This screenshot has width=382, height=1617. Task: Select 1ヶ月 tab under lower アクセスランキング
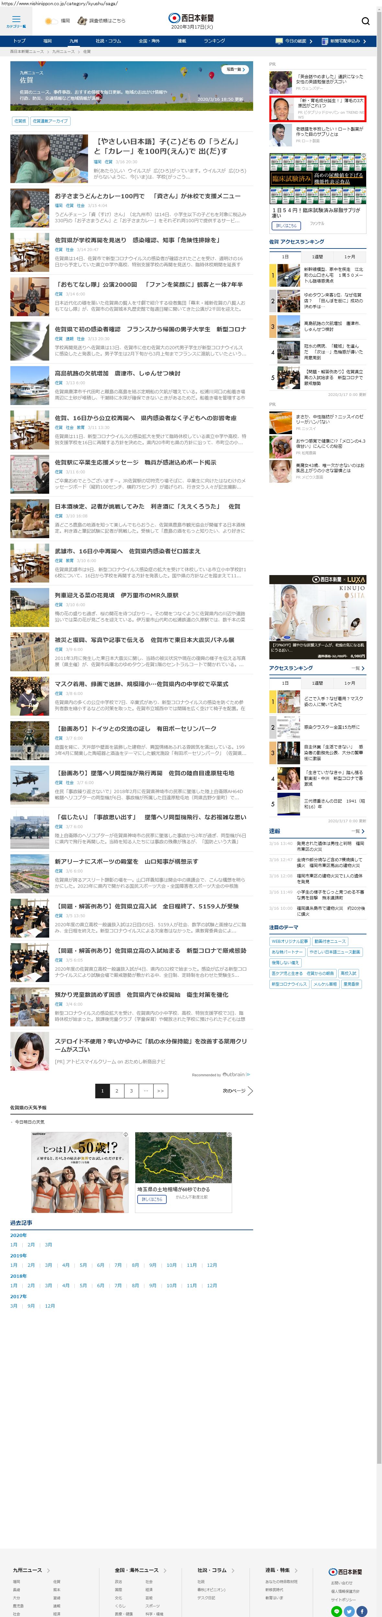pos(349,683)
